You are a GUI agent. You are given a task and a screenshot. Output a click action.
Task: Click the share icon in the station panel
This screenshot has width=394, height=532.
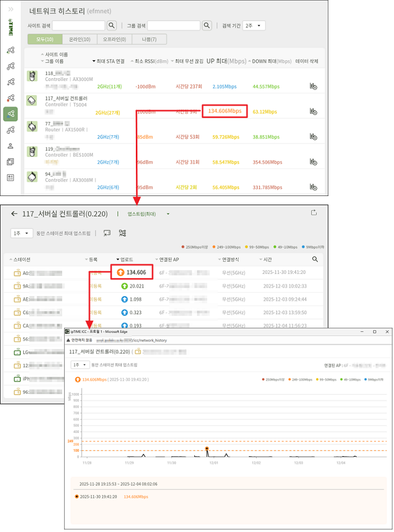(314, 213)
